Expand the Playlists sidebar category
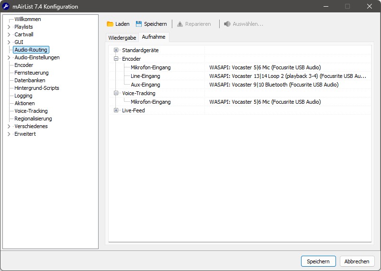This screenshot has height=271, width=381. tap(9, 27)
